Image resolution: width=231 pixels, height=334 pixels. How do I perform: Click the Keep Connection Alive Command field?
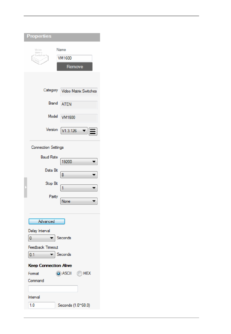coord(53,289)
